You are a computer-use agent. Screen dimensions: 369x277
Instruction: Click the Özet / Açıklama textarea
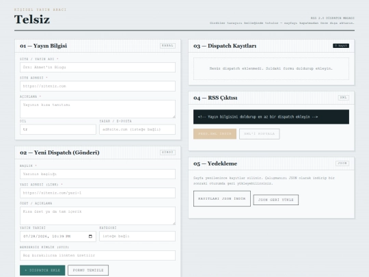98,215
